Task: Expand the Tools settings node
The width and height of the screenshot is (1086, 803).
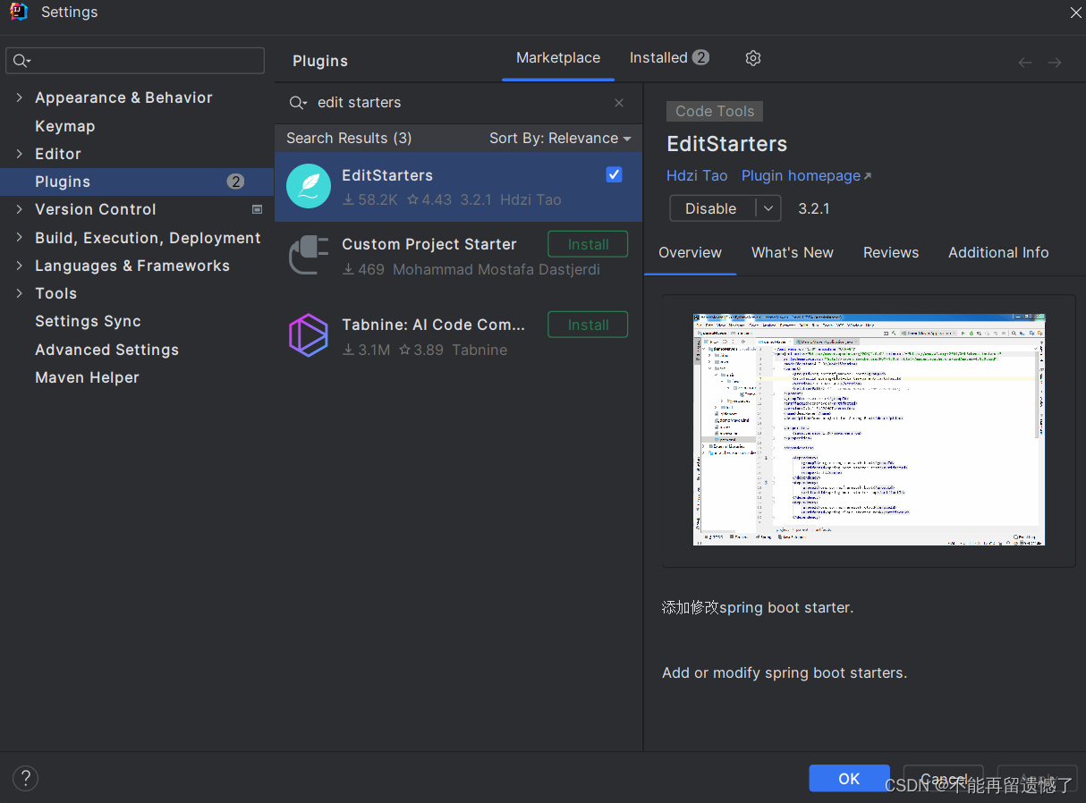Action: (20, 293)
